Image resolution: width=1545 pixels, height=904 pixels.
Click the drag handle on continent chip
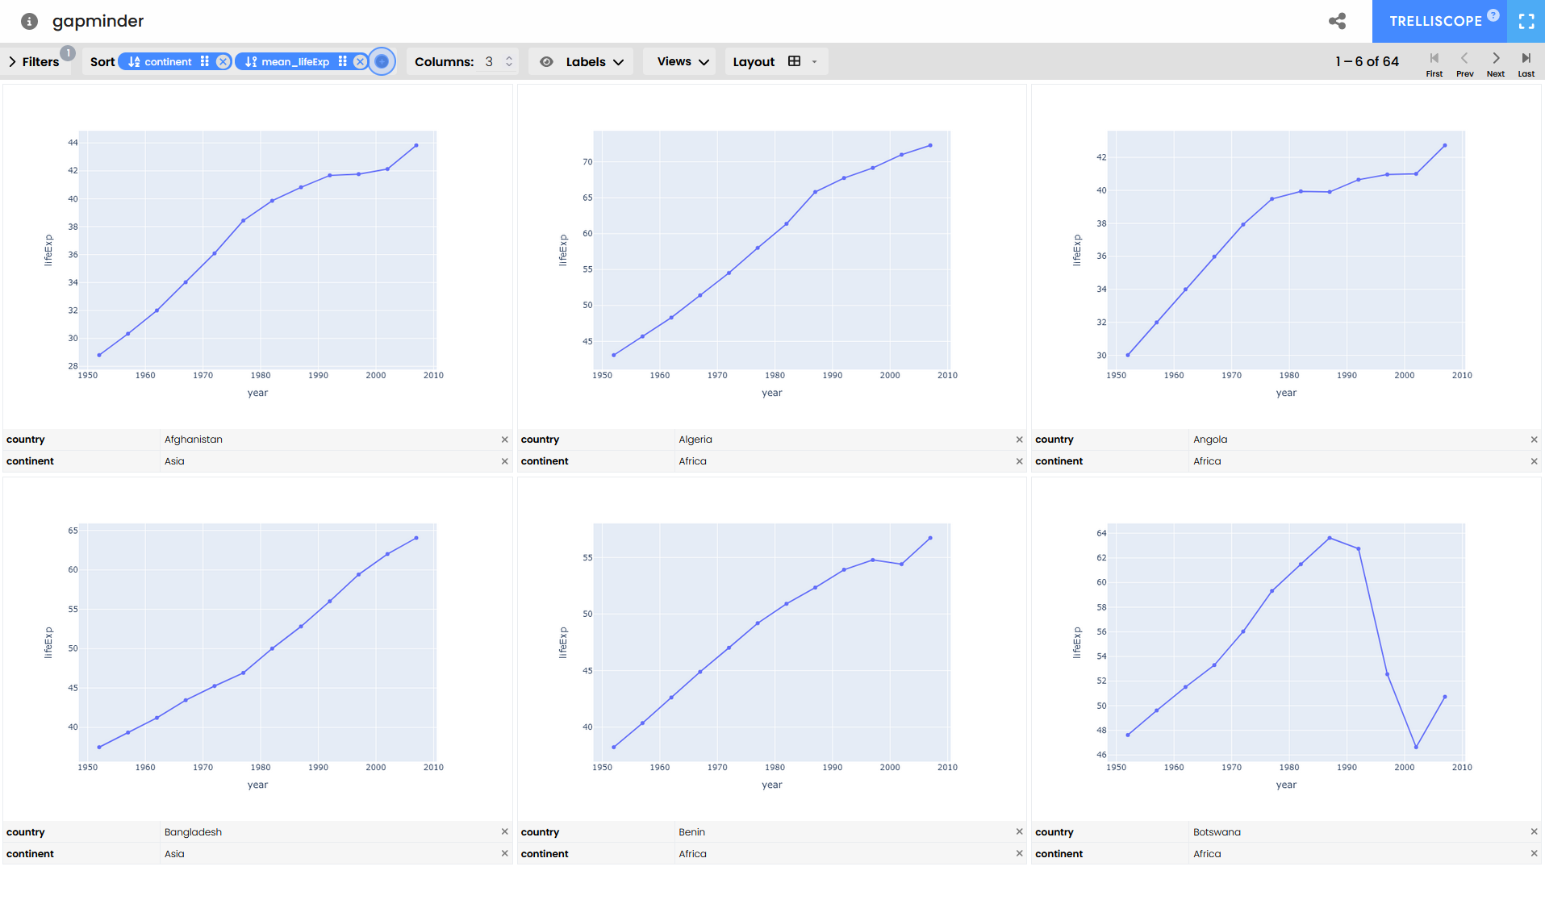205,62
